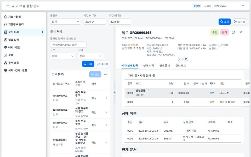Toggle full-screen for the detail panel
This screenshot has width=251, height=157.
pos(233,32)
